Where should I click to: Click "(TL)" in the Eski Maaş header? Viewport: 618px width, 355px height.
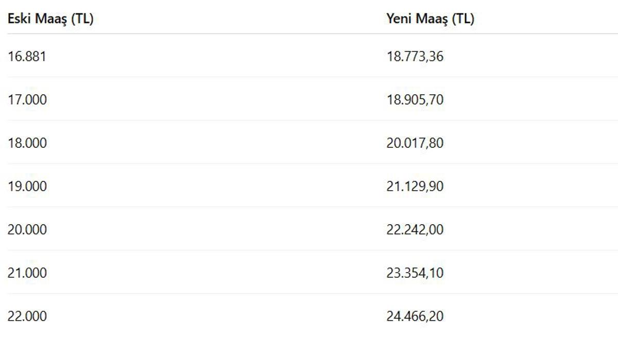pos(82,19)
